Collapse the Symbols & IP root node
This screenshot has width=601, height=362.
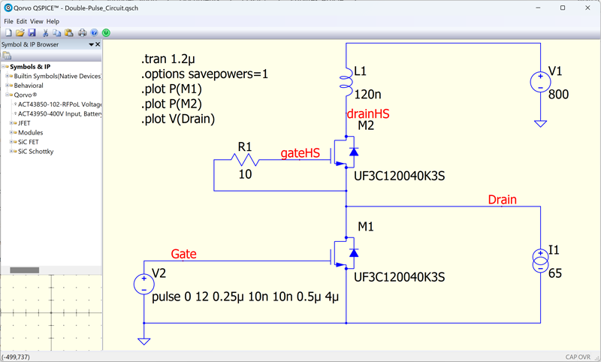3,67
